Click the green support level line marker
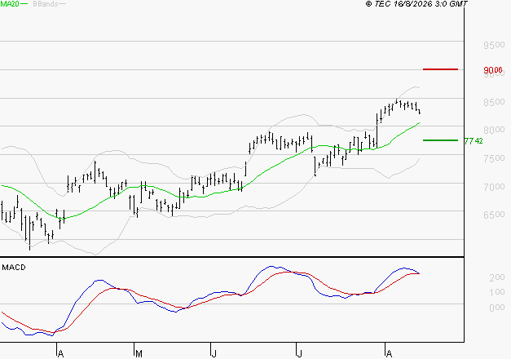The width and height of the screenshot is (511, 359). click(440, 140)
